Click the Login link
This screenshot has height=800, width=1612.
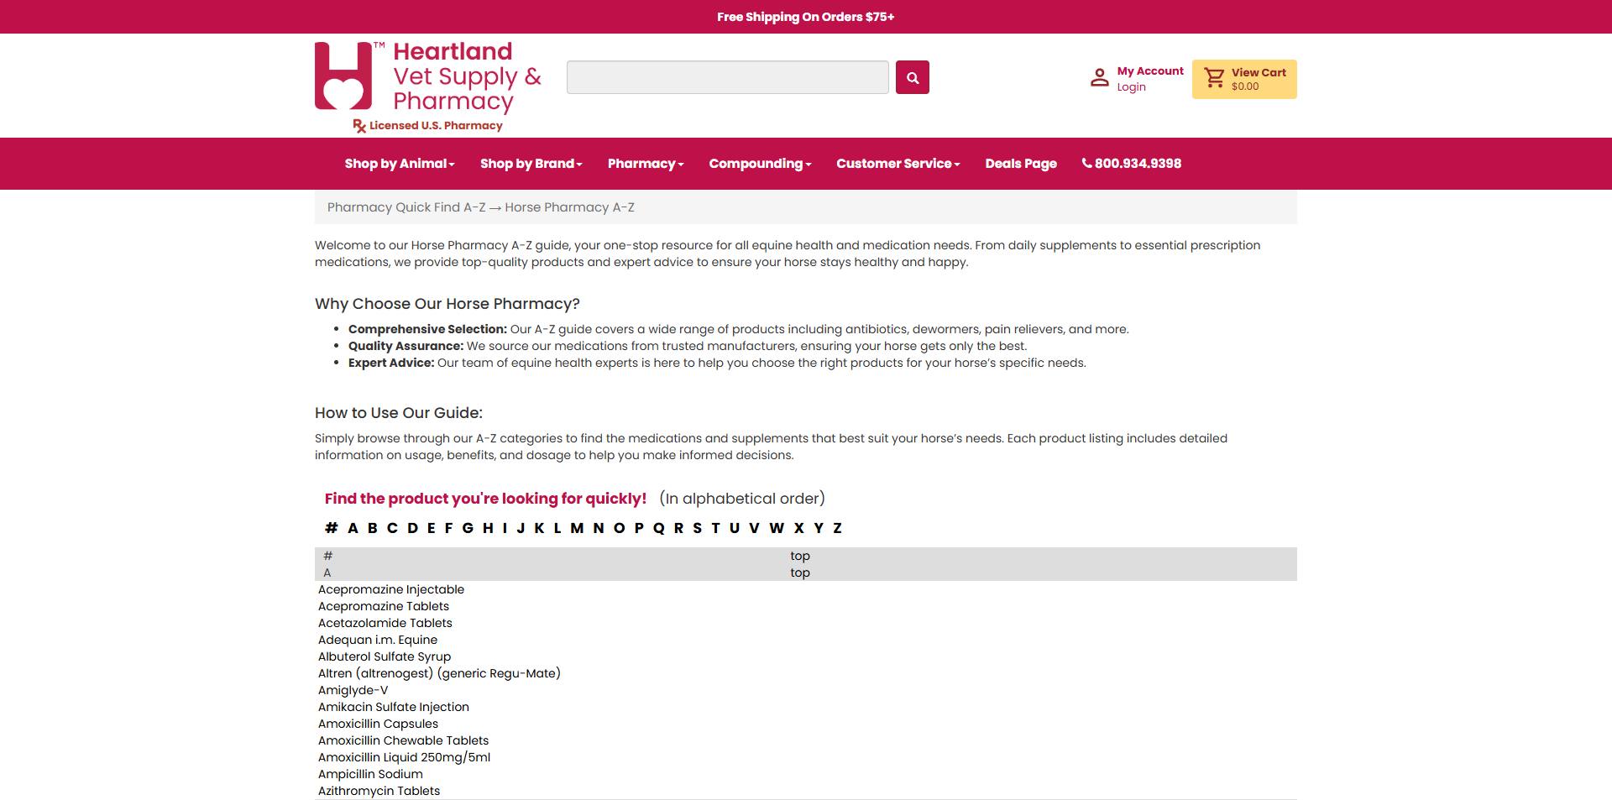pos(1131,87)
